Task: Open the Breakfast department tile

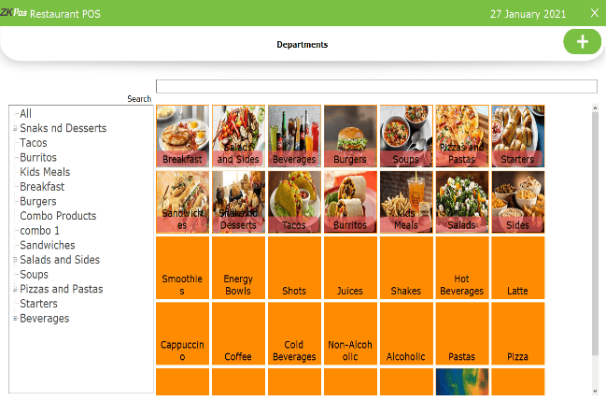Action: click(182, 136)
